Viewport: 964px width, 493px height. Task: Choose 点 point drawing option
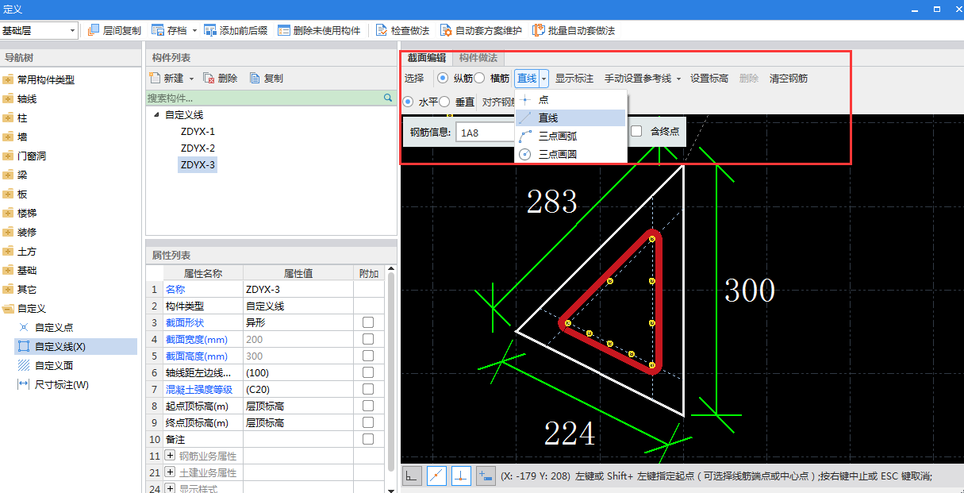tap(571, 100)
